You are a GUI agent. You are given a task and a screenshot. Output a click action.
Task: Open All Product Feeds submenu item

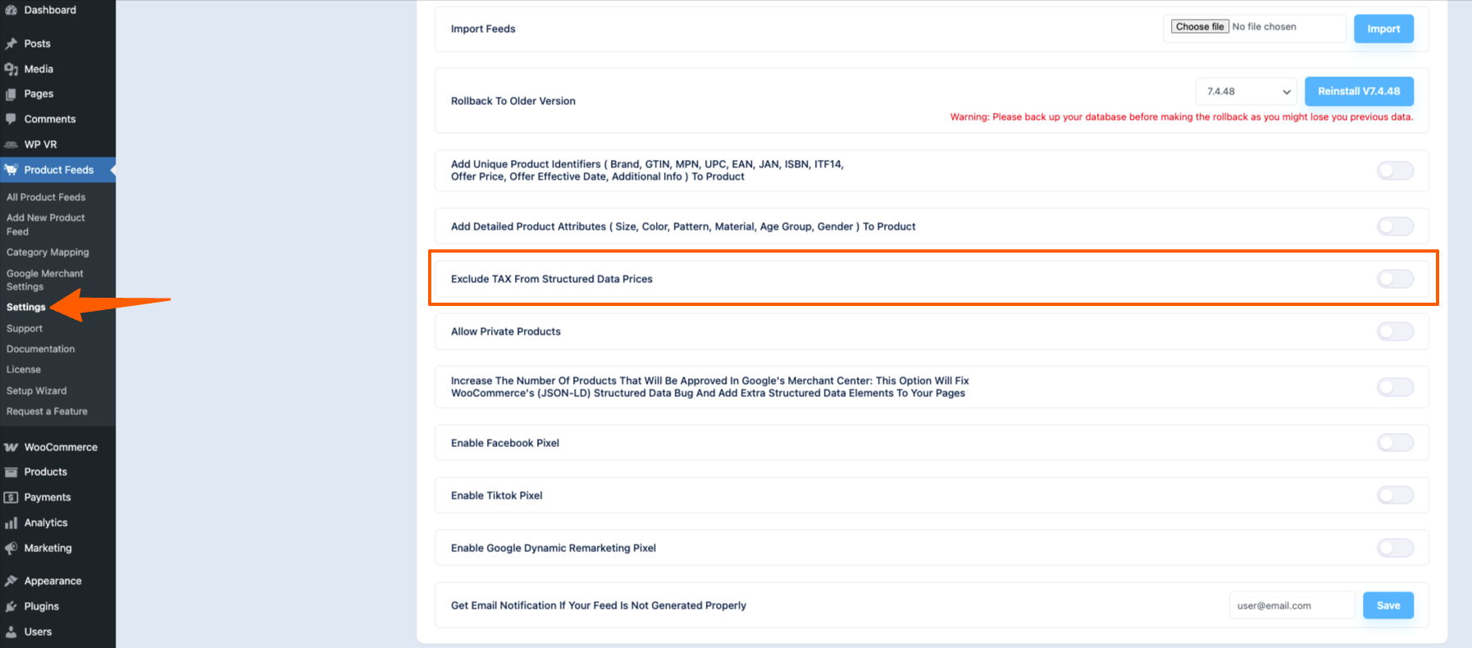pyautogui.click(x=46, y=197)
